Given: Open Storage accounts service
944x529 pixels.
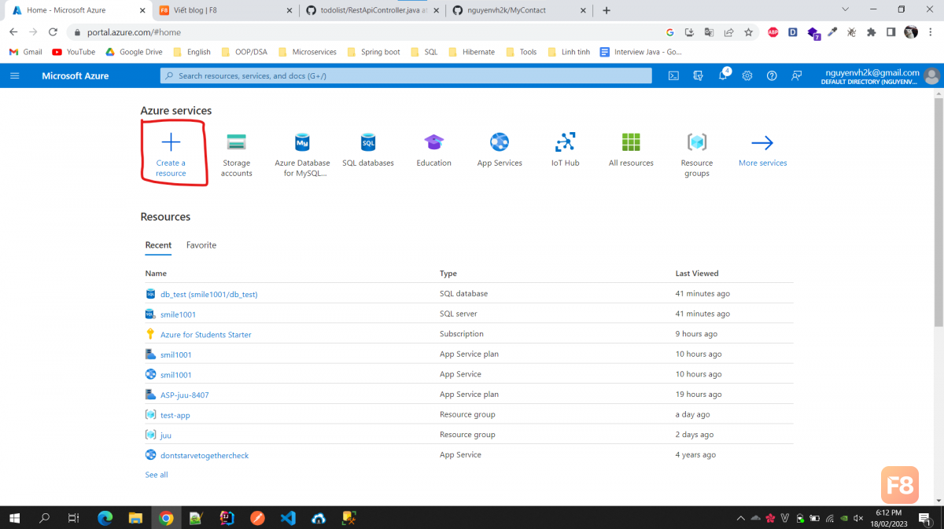Looking at the screenshot, I should pos(236,142).
